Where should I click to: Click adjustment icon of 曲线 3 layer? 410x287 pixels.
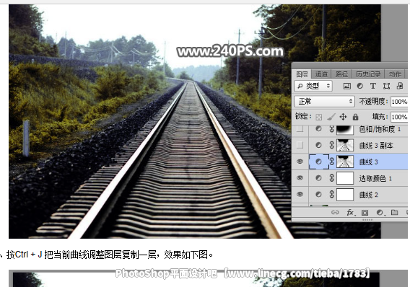[x=318, y=162]
